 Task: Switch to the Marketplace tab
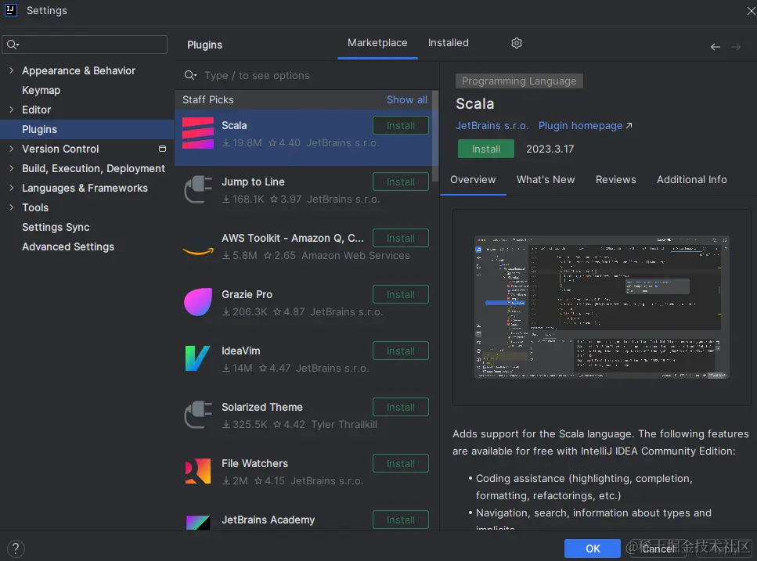pos(377,43)
